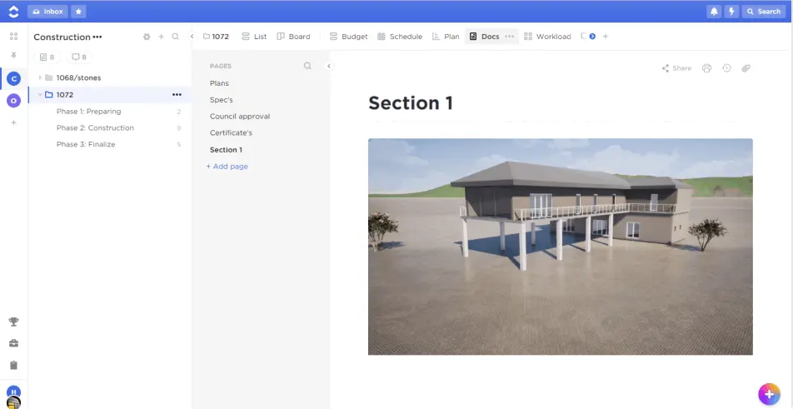Click the Share button
The width and height of the screenshot is (793, 409).
point(676,68)
